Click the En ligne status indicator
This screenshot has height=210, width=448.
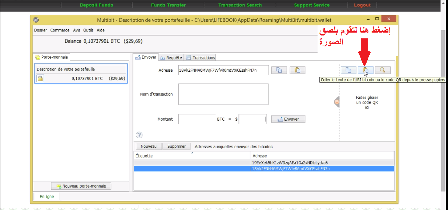(47, 197)
